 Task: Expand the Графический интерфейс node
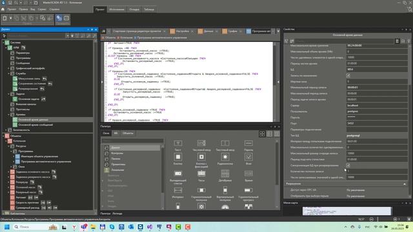point(8,68)
